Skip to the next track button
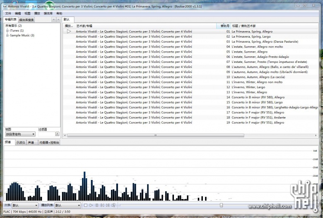 coord(108,205)
